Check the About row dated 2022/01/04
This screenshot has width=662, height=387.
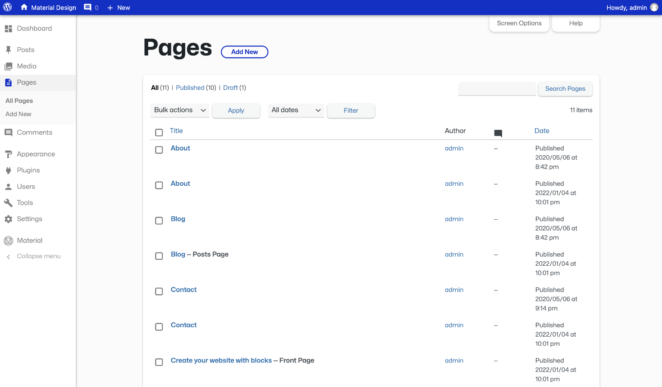[x=159, y=185]
